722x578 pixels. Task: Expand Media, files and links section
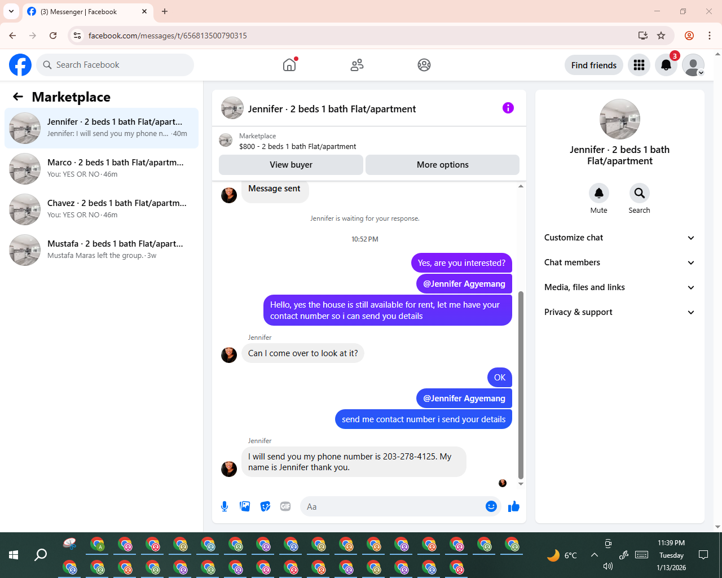(620, 287)
